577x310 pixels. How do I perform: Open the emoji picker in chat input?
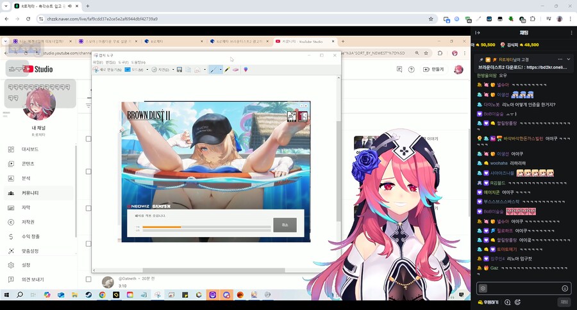pyautogui.click(x=565, y=288)
